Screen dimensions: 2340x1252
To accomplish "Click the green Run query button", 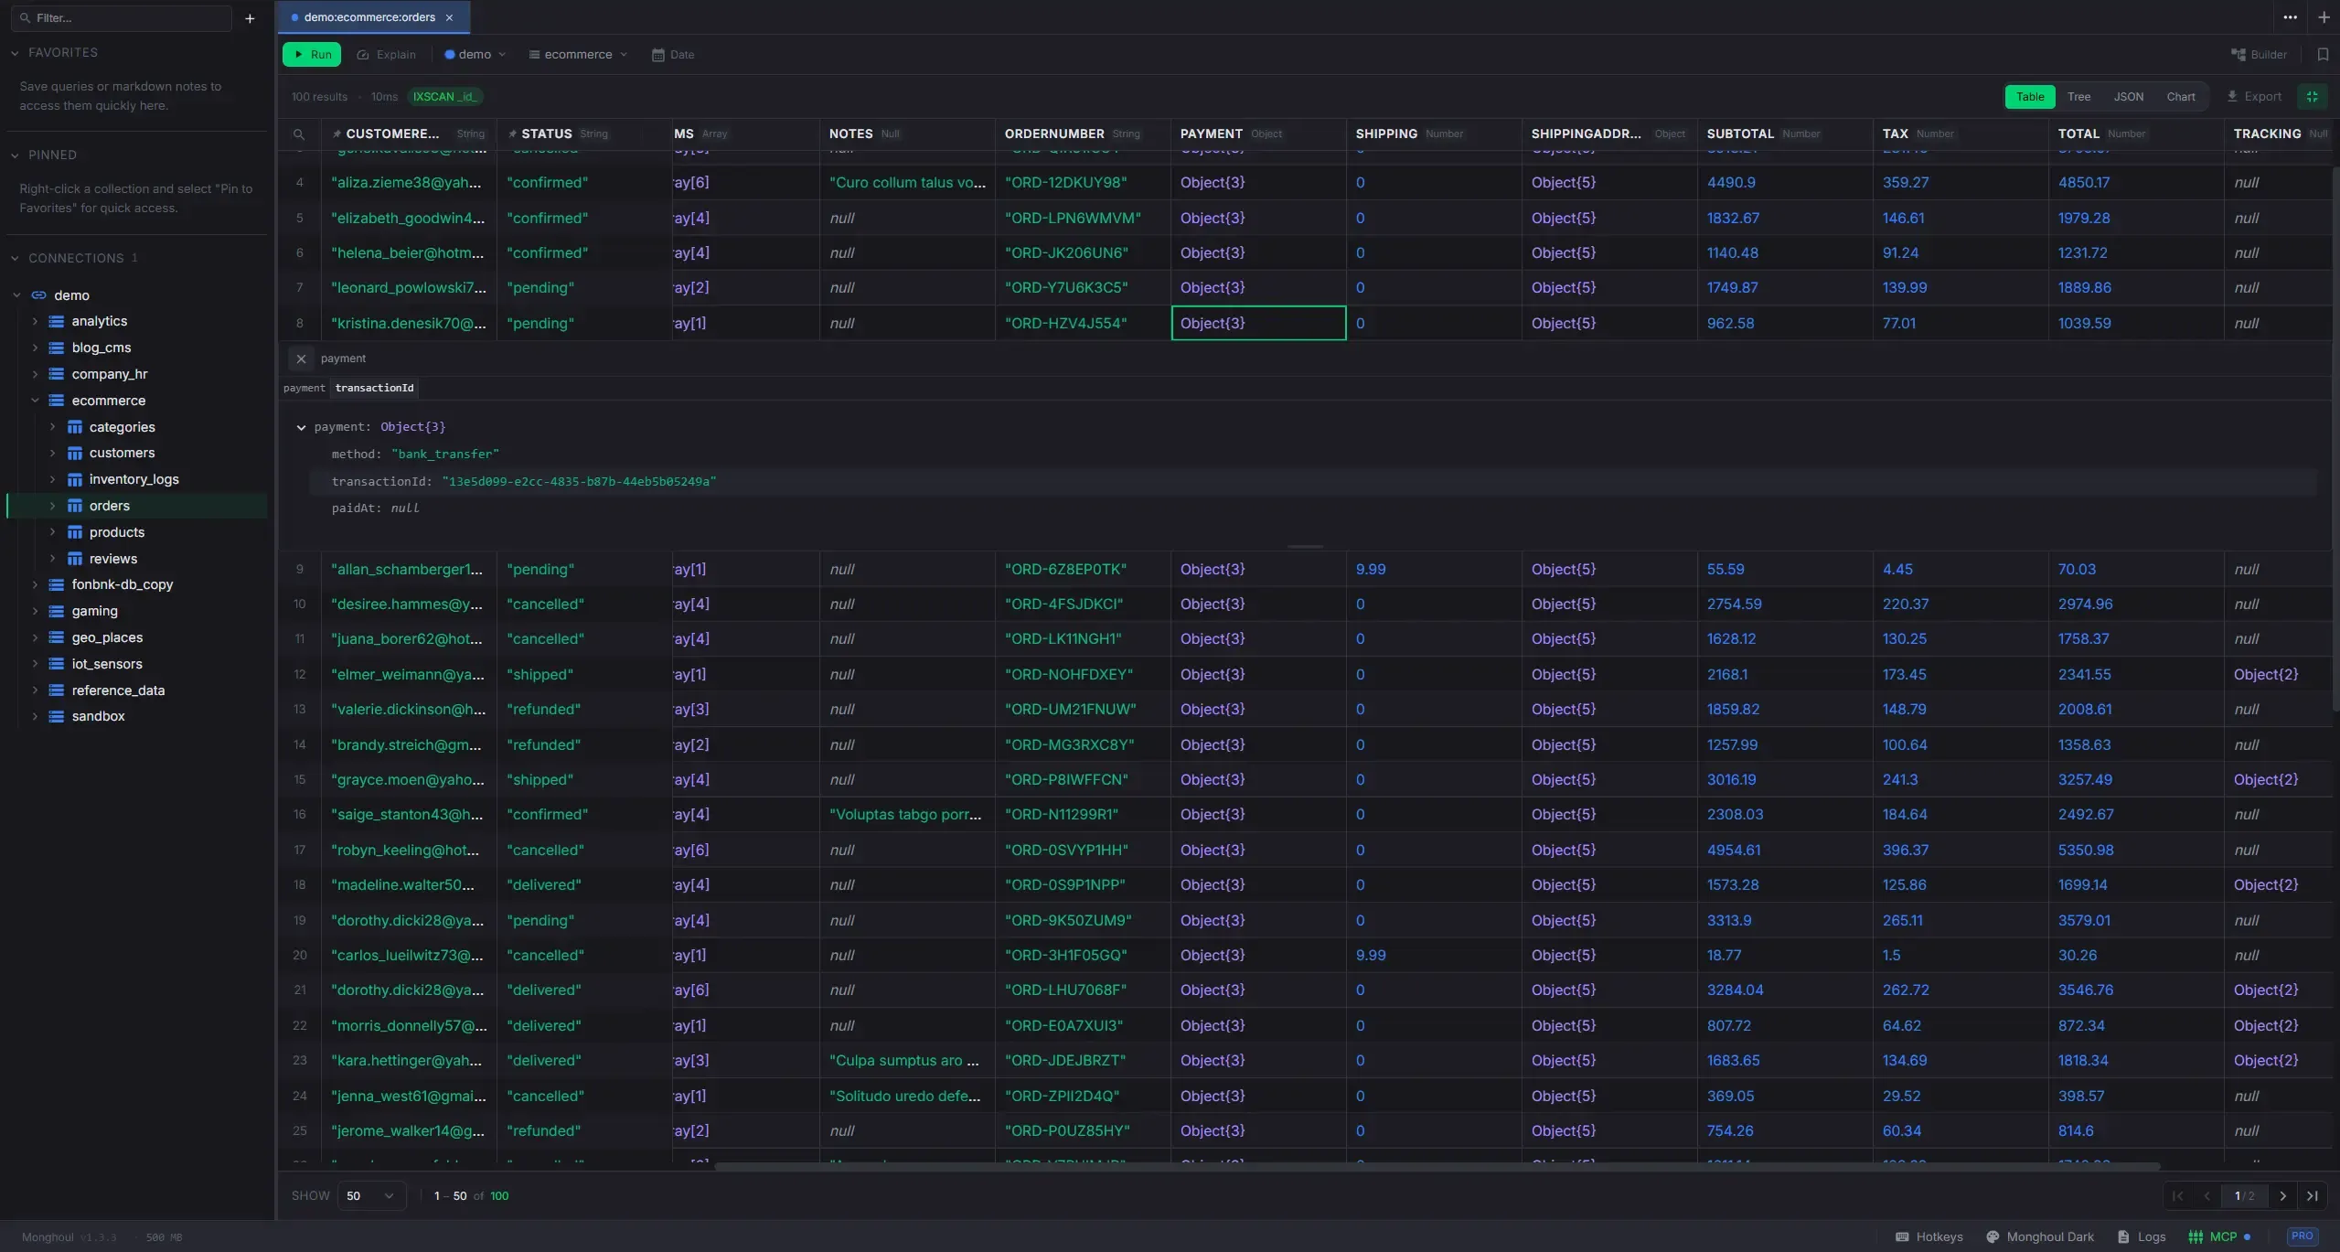I will coord(312,55).
